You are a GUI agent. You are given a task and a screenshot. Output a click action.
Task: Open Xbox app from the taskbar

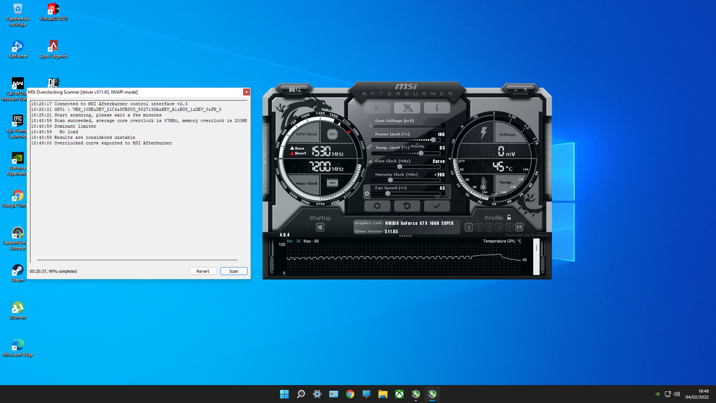click(399, 394)
